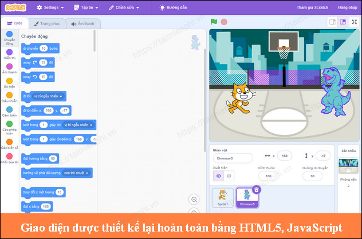The width and height of the screenshot is (362, 239).
Task: Edit sprite name field Dinosaur5
Action: (x=233, y=158)
